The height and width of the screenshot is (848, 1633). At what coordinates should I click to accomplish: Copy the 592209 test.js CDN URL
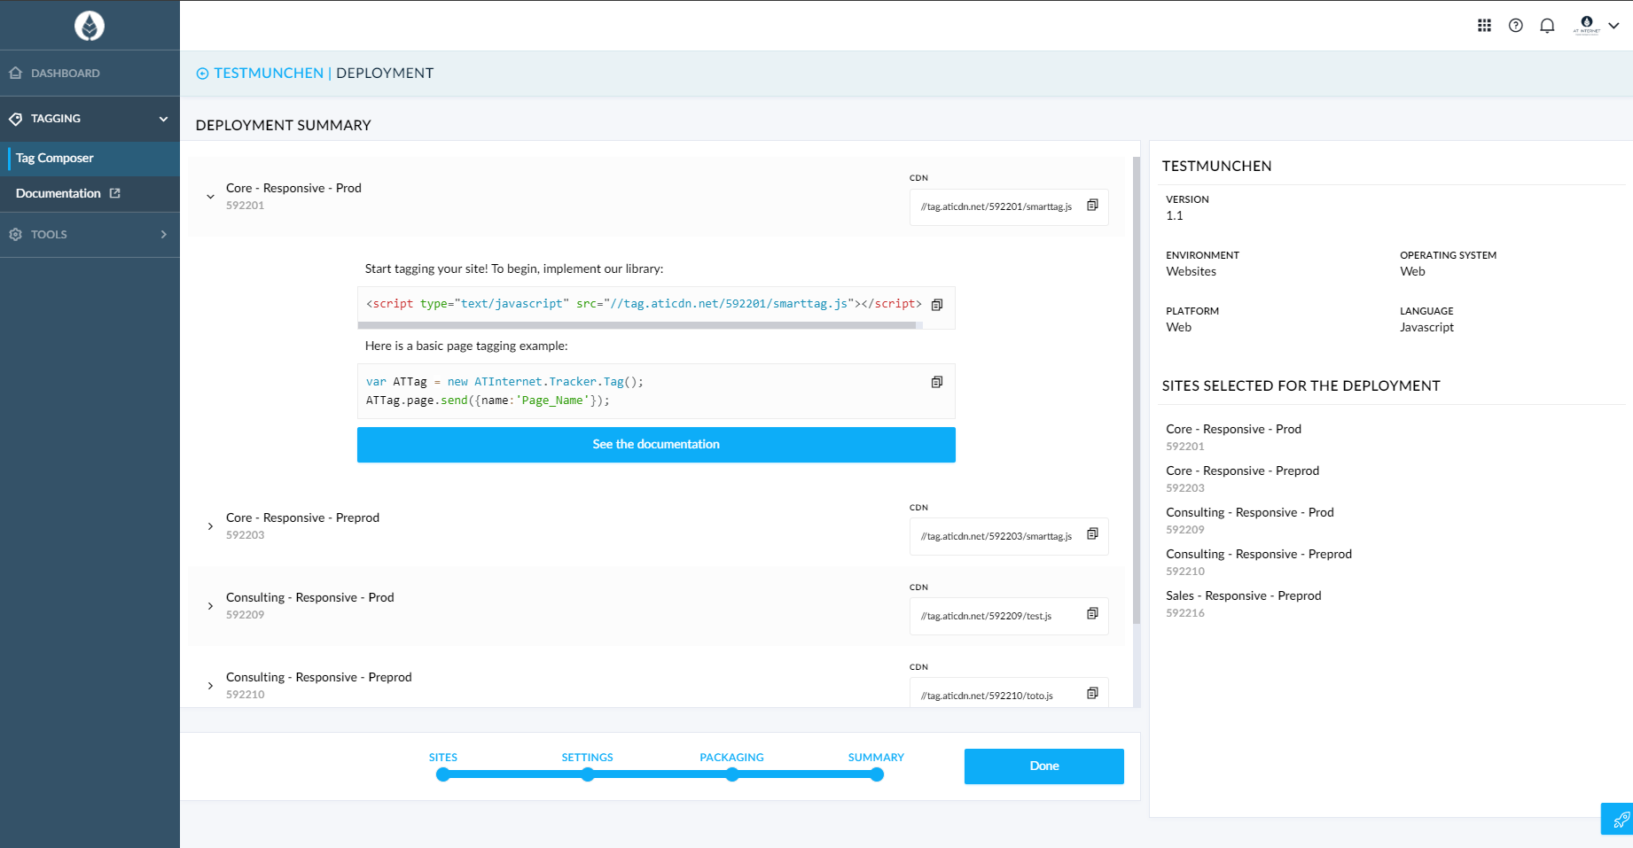pos(1092,614)
